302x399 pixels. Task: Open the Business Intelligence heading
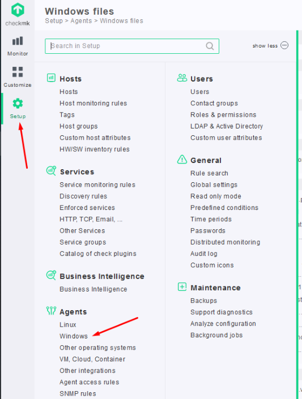(102, 276)
